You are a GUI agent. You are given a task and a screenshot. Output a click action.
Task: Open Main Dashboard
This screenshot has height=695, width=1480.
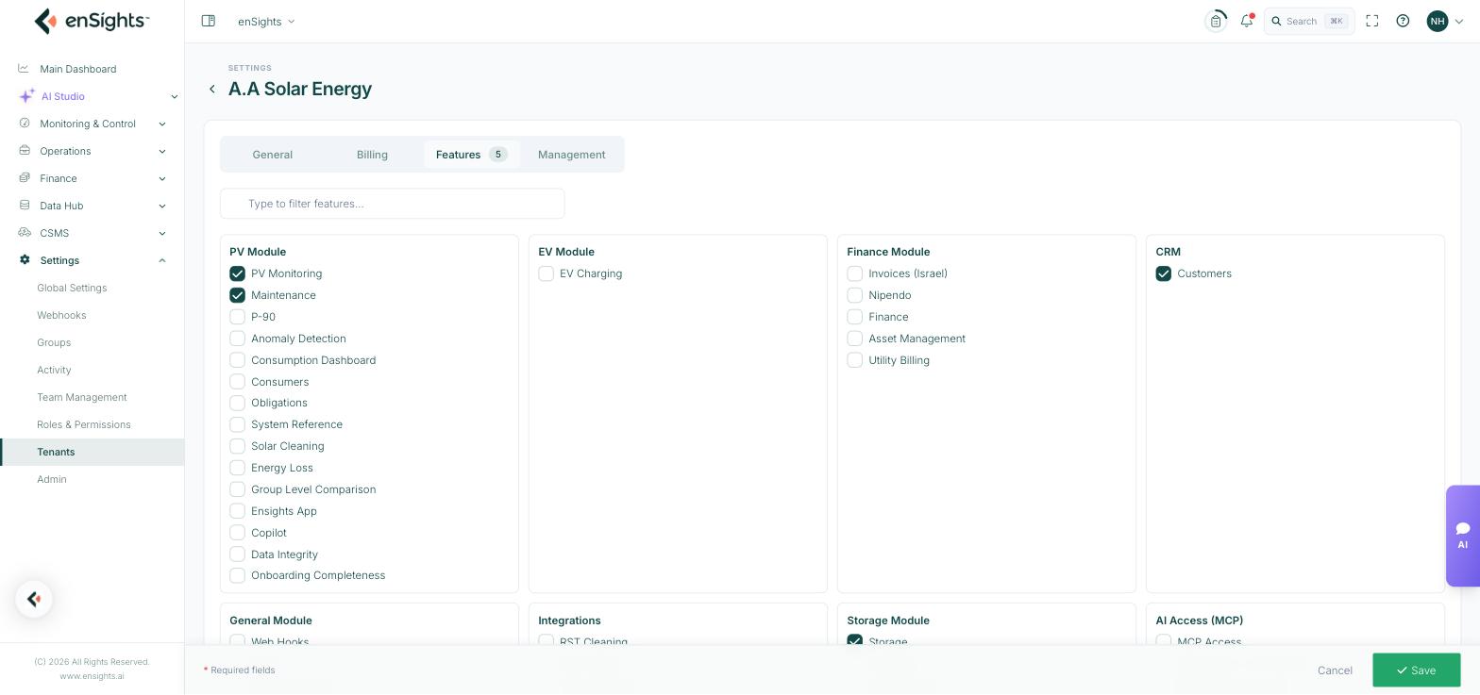tap(78, 69)
